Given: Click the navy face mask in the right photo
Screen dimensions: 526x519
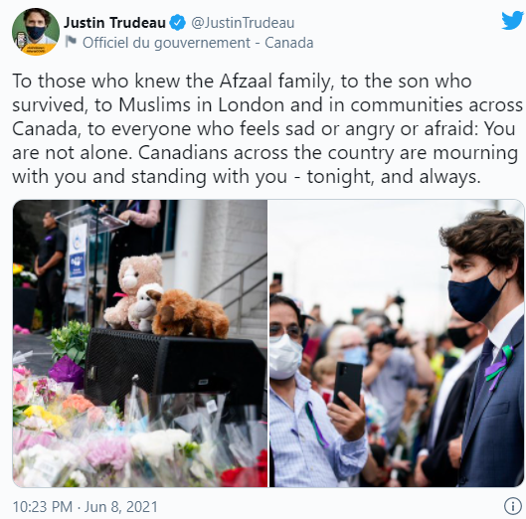Looking at the screenshot, I should point(475,294).
